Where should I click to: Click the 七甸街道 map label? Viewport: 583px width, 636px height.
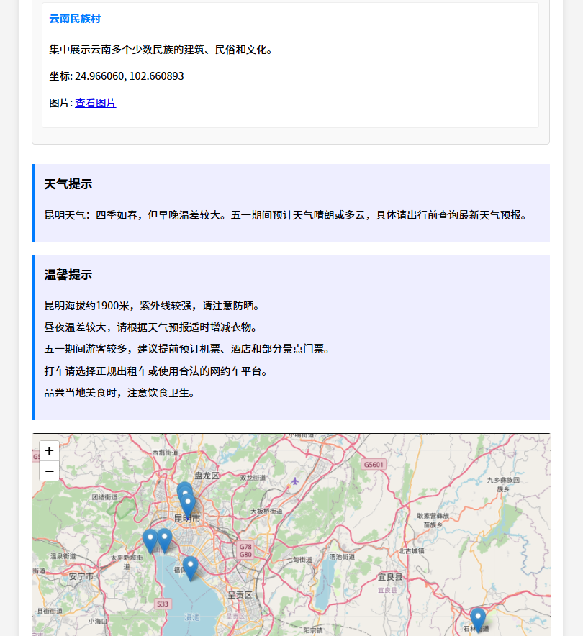pos(299,560)
